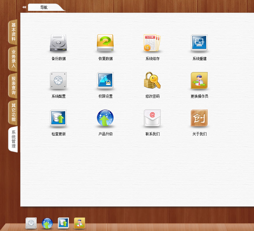254x231 pixels.
Task: Switch to the 其它功能 side tab
Action: click(x=13, y=112)
